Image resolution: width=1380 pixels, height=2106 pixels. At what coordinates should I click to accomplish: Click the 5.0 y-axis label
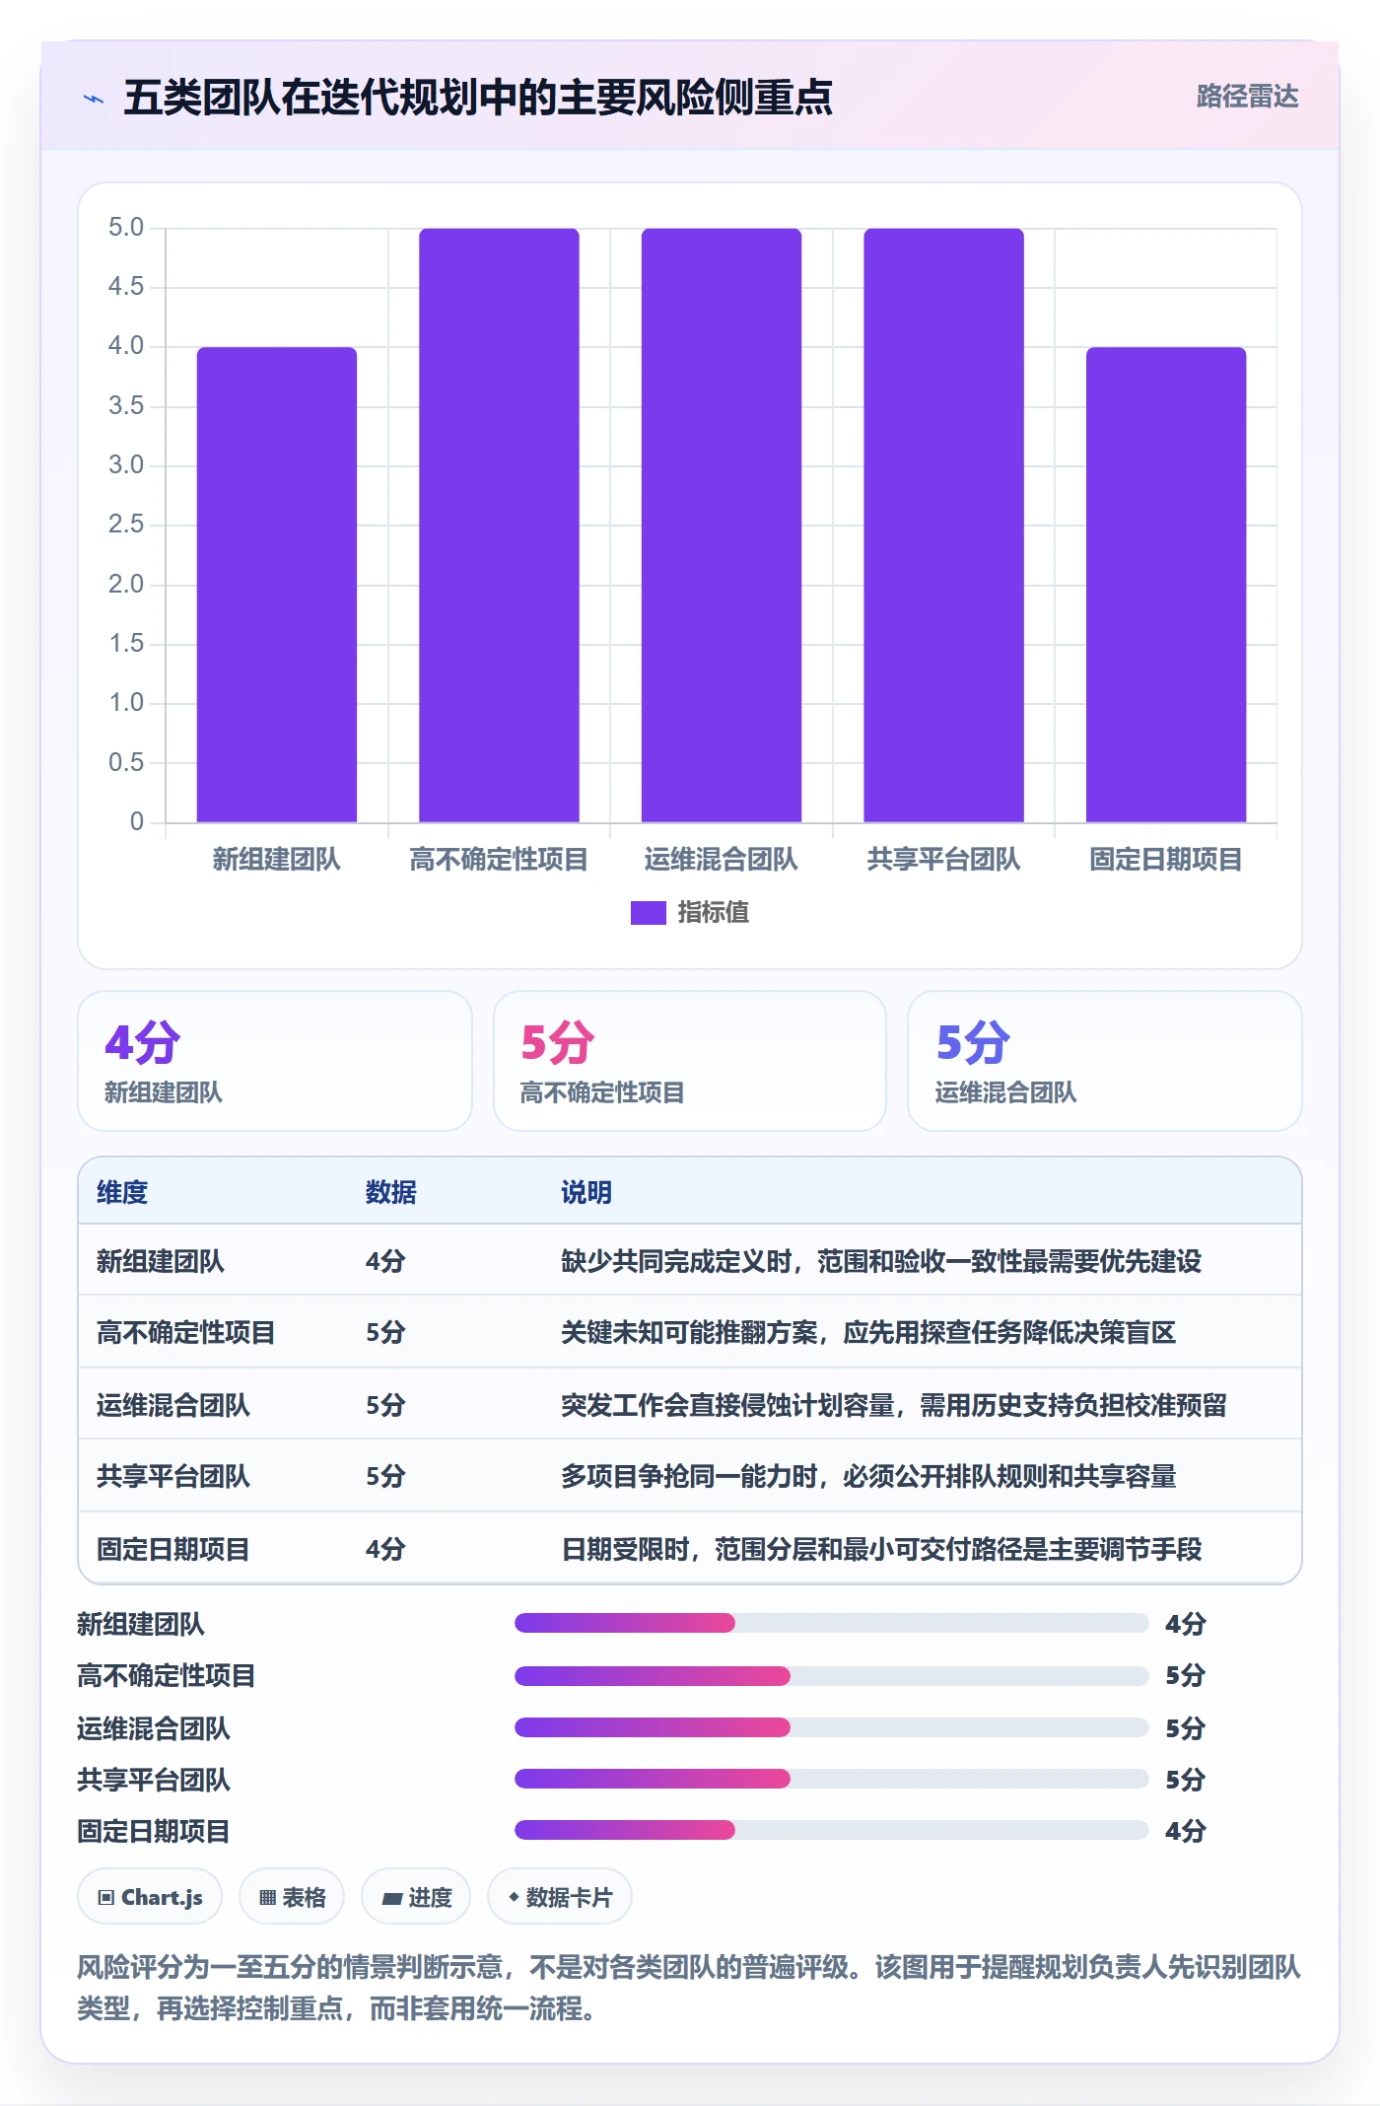click(126, 228)
